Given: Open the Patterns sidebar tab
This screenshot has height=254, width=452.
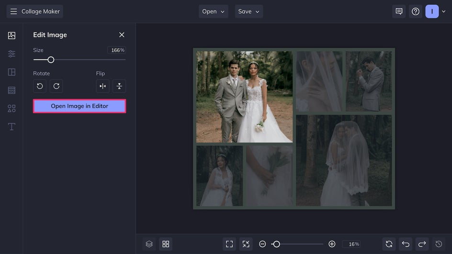Looking at the screenshot, I should click(x=11, y=90).
